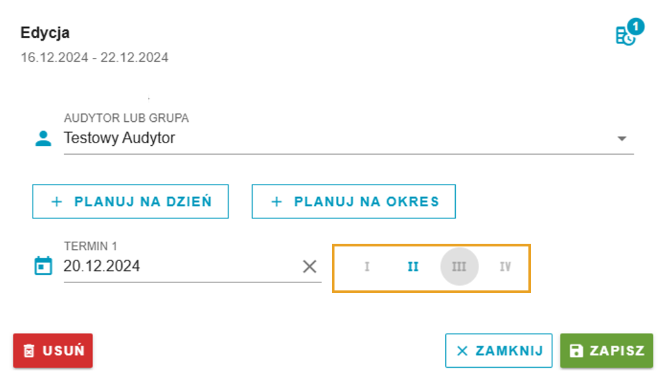This screenshot has height=371, width=661.
Task: Click the floppy disk icon in Zapisz
Action: 576,351
